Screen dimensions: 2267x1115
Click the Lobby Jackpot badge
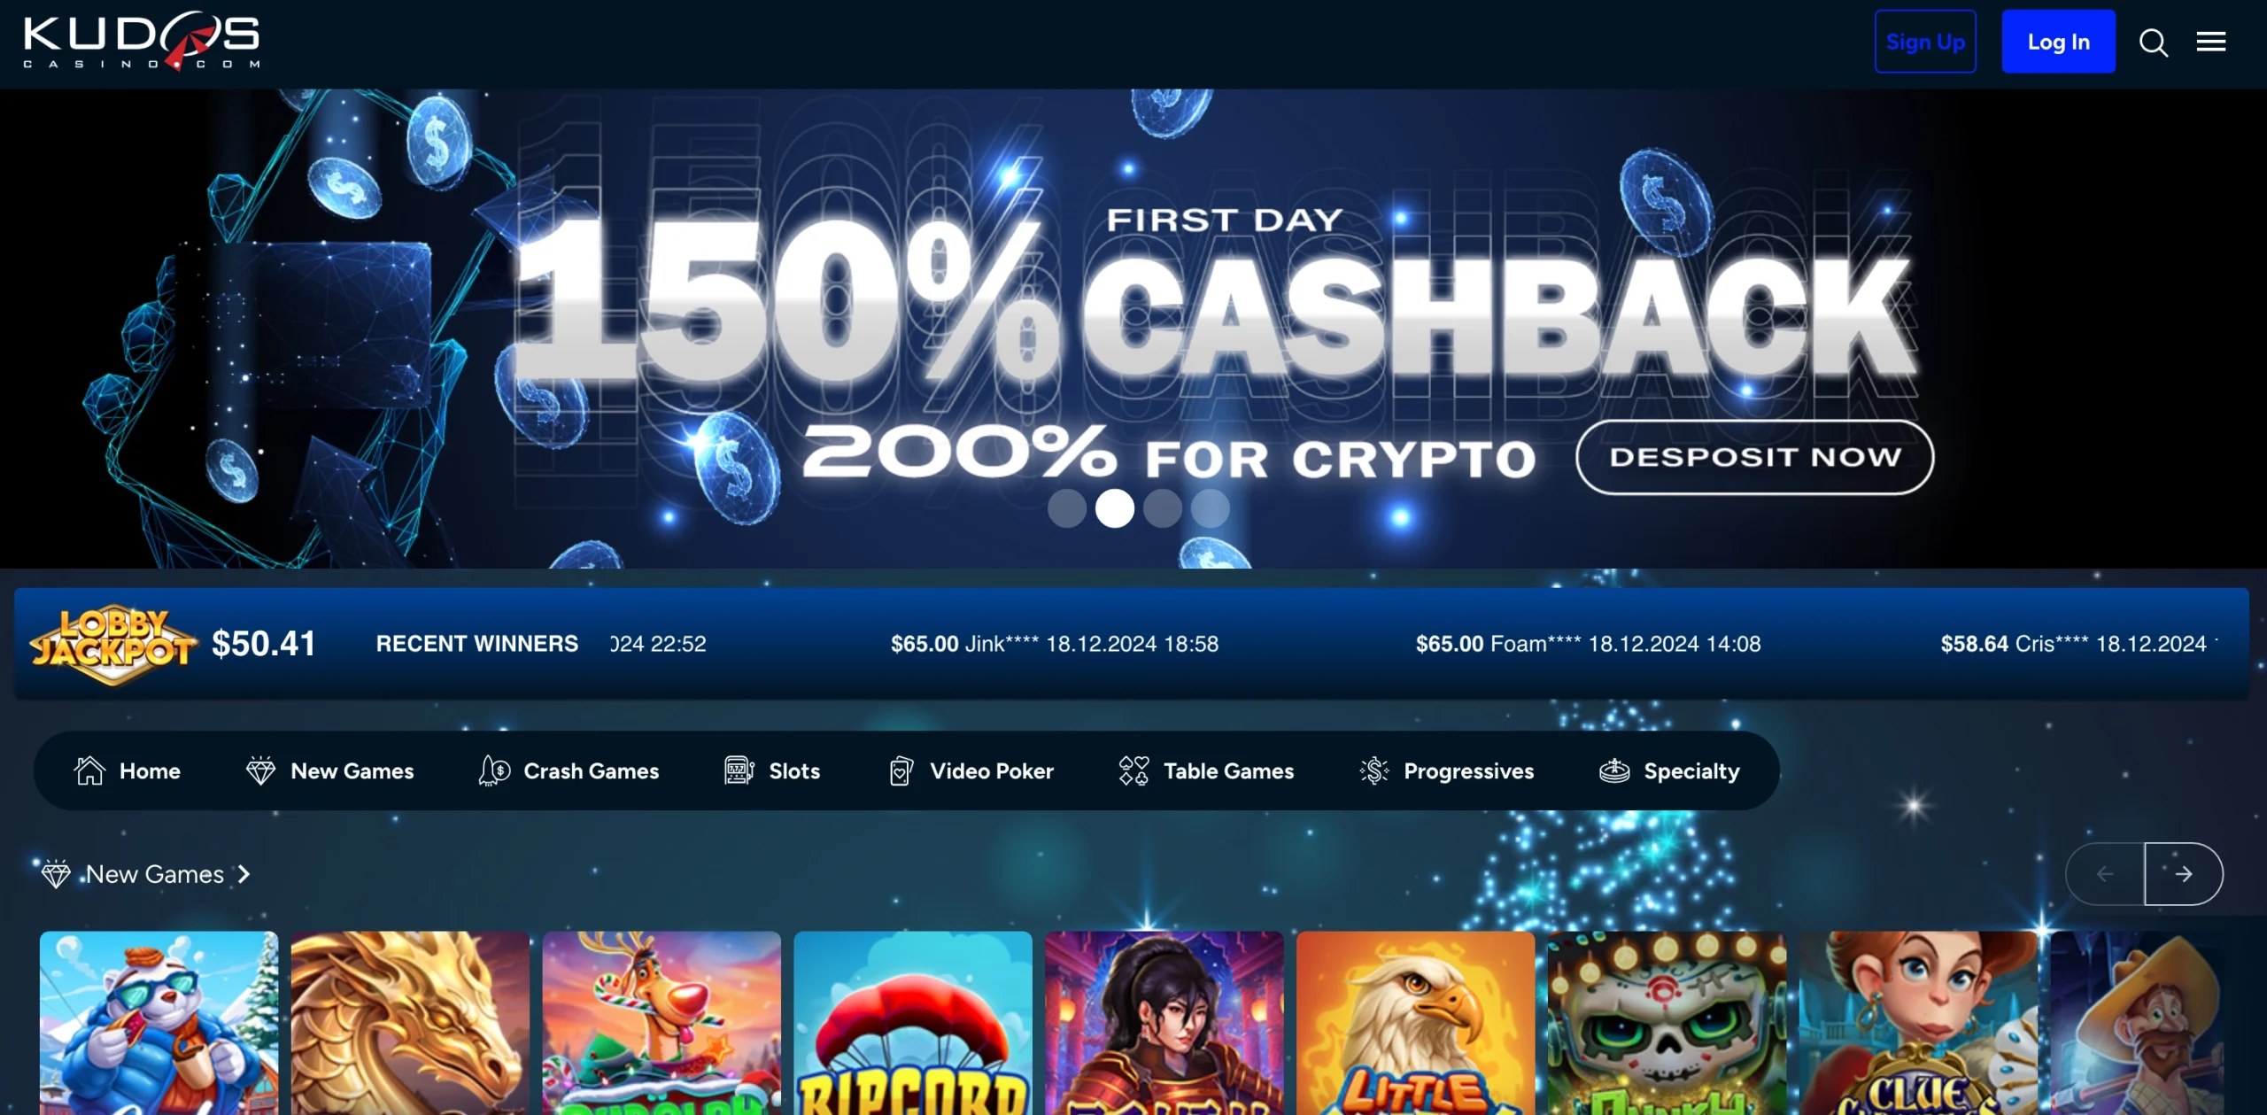[112, 646]
